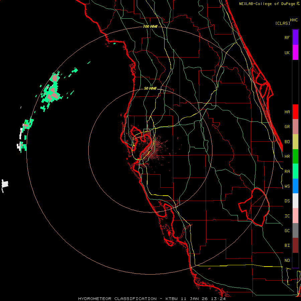Click the '50 NMI' range ring label
The width and height of the screenshot is (301, 301).
(150, 88)
